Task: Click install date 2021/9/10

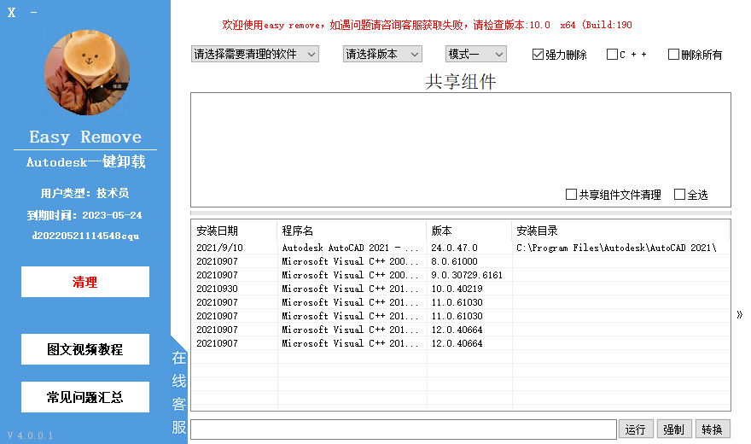Action: coord(220,248)
